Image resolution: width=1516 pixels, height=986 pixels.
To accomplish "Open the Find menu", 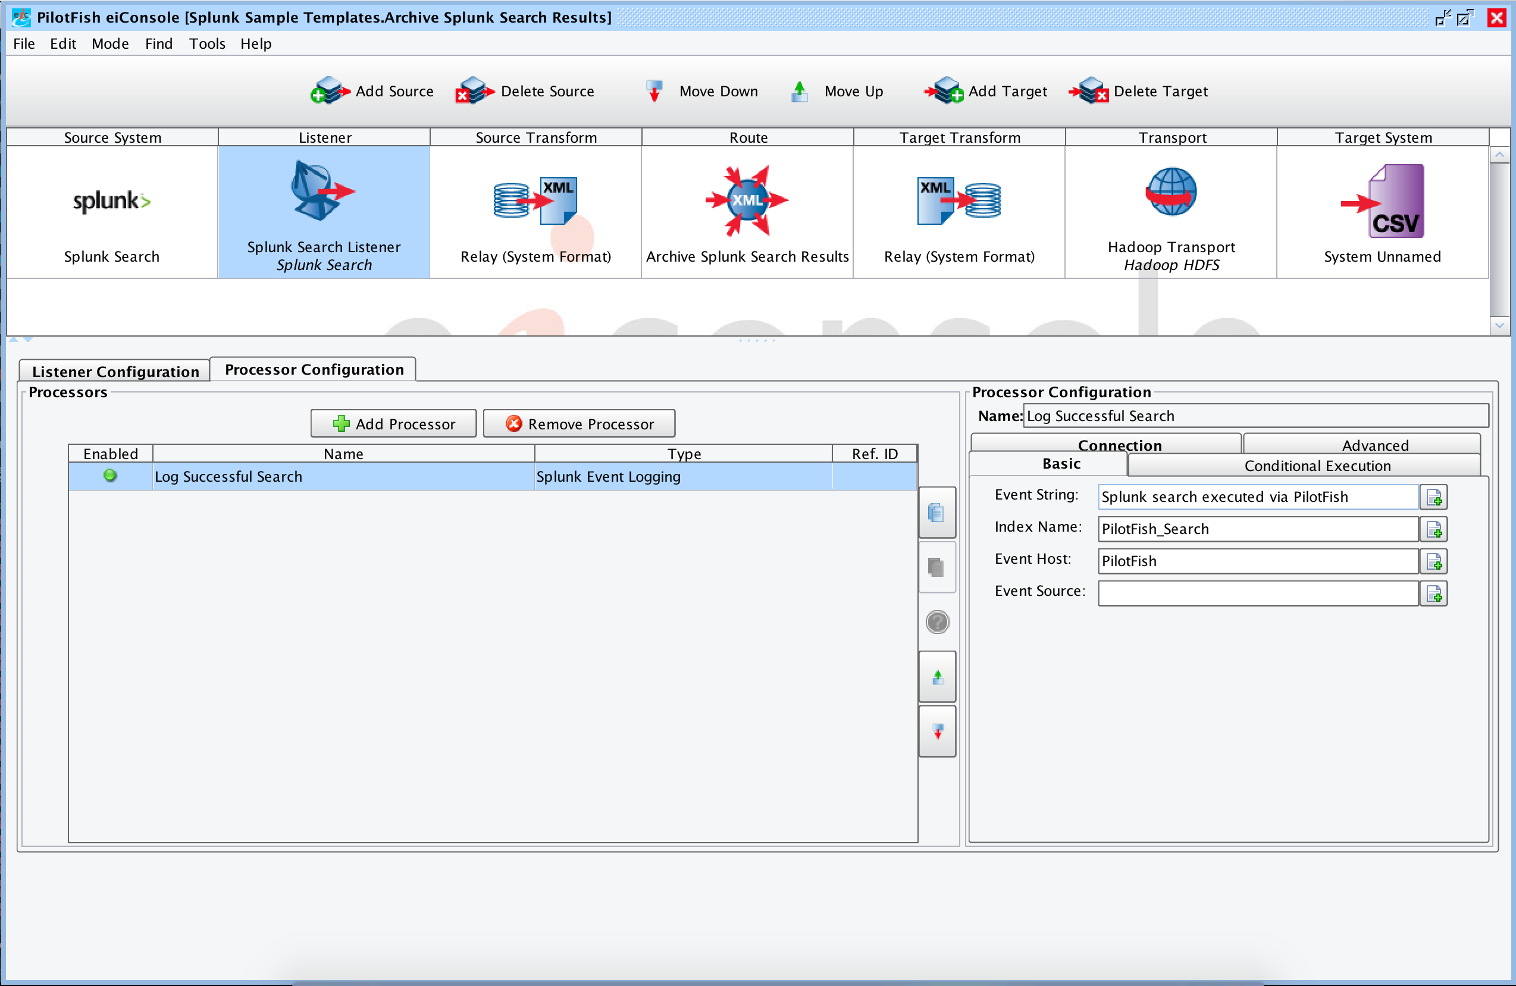I will [159, 43].
